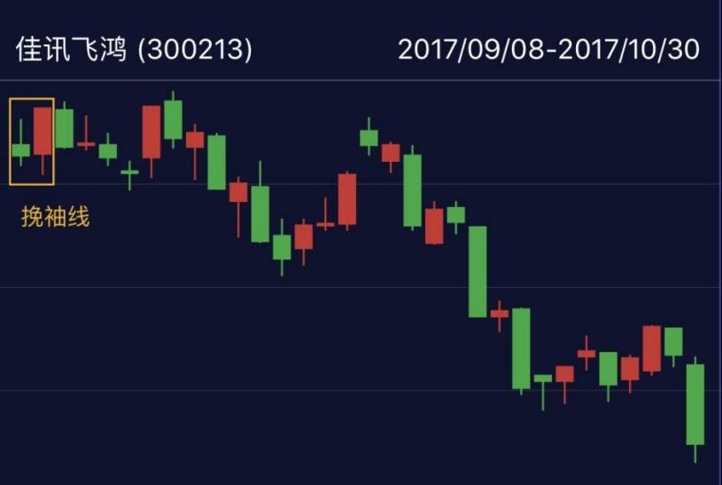Select the flat green doji near the bottom right
The height and width of the screenshot is (485, 722).
[542, 378]
